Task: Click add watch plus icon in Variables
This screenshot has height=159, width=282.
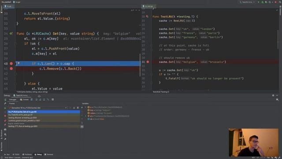Action: (82, 107)
